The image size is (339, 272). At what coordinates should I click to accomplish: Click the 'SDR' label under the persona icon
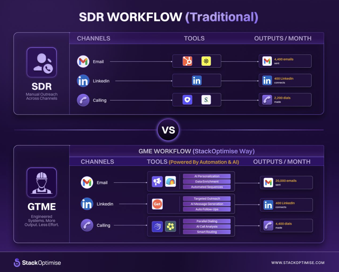[42, 86]
